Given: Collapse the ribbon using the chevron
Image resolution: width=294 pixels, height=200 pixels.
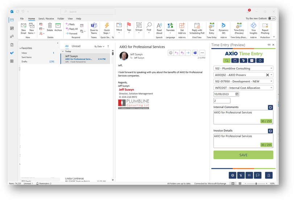Looking at the screenshot, I should click(274, 37).
